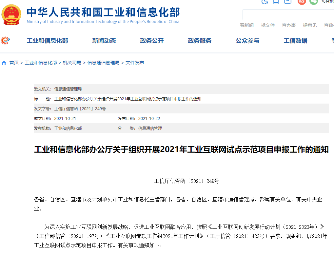Viewport: 334px width, 256px height.
Task: Click the national emblem logo
Action: pyautogui.click(x=11, y=15)
